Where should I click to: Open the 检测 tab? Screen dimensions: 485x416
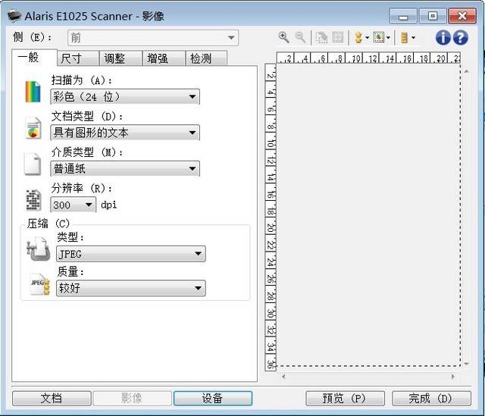pos(206,58)
